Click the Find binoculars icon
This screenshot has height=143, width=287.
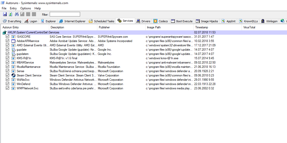coord(17,14)
